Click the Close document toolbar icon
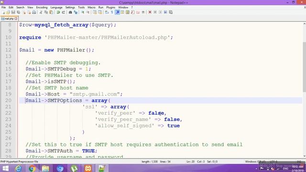306x172 pixels. click(24, 12)
